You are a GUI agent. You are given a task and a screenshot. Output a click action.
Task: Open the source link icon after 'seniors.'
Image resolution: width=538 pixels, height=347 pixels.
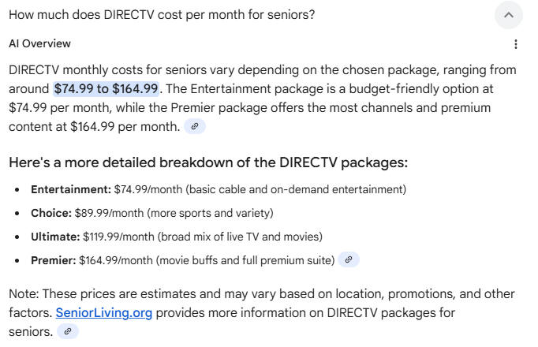tap(68, 331)
